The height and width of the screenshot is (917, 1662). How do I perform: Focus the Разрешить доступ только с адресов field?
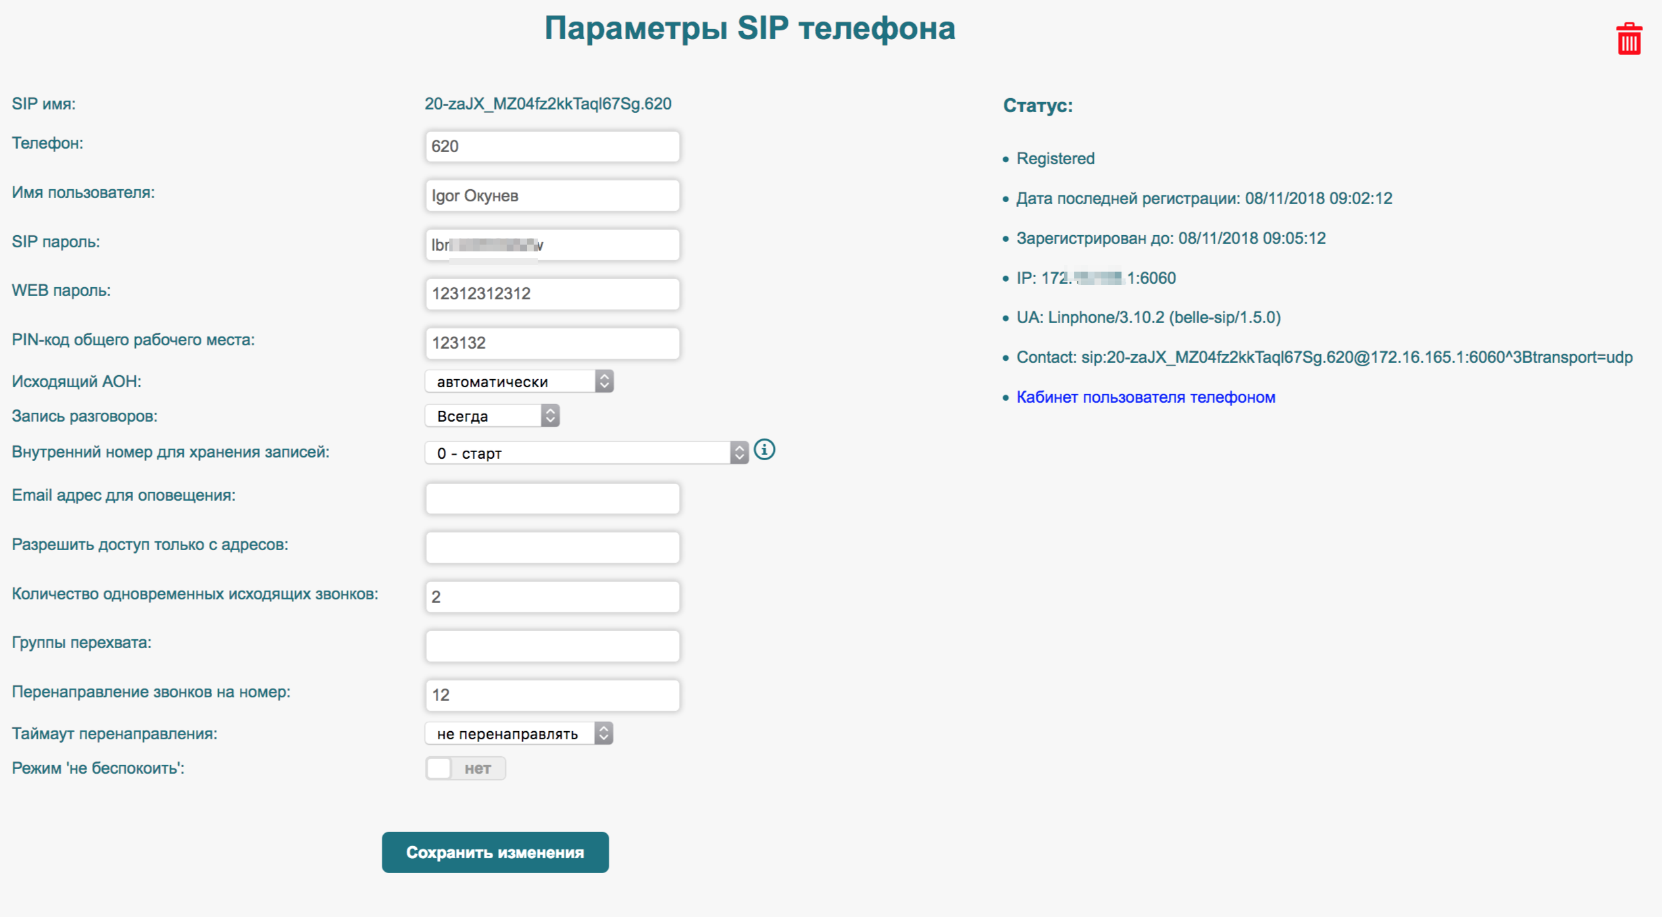click(x=552, y=548)
